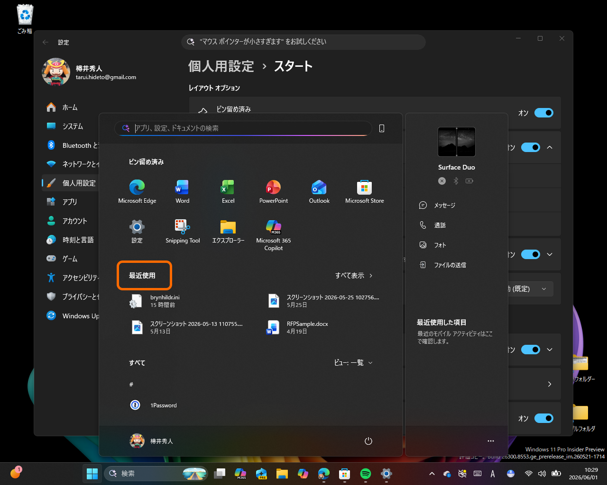
Task: Open the three-dot menu in phone panel
Action: click(x=491, y=441)
